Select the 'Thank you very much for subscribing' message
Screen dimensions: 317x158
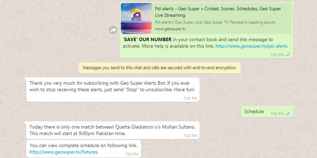point(113,89)
